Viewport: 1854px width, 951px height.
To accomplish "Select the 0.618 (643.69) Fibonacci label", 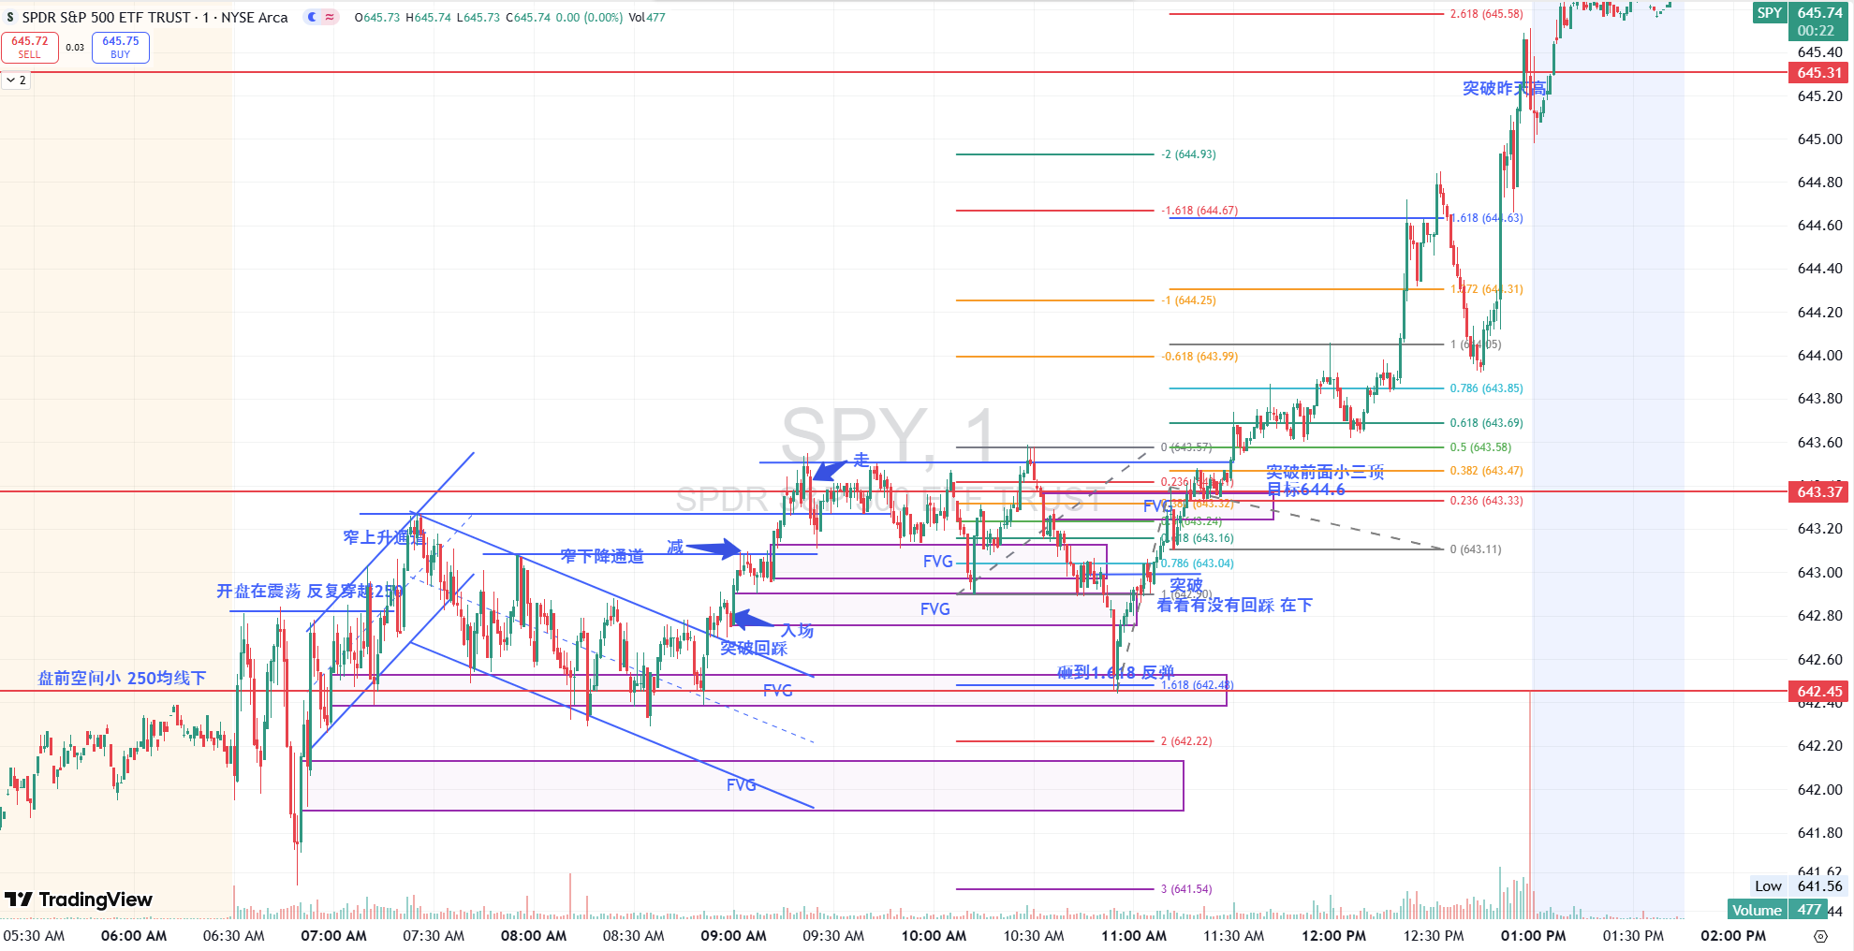I will pyautogui.click(x=1486, y=423).
